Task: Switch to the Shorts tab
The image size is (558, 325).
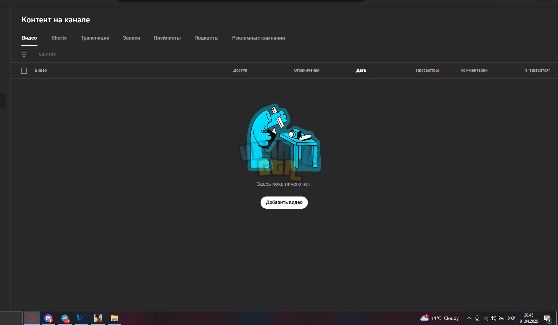Action: [59, 38]
